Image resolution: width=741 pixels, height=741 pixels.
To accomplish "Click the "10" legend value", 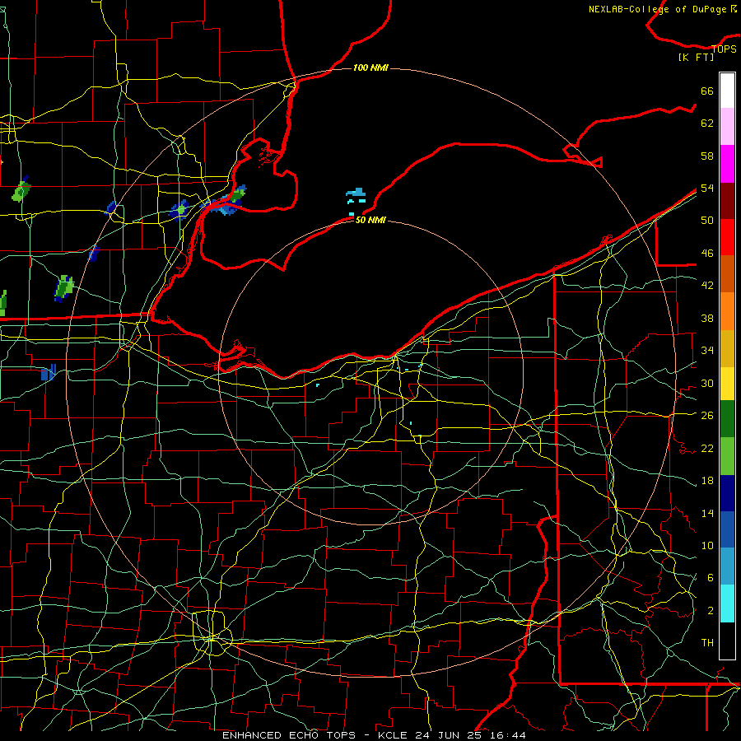I will (x=707, y=545).
